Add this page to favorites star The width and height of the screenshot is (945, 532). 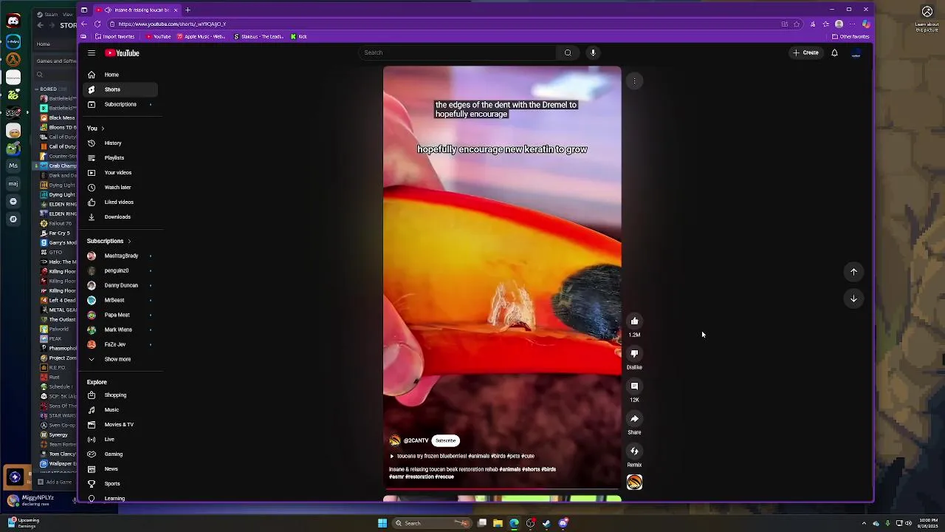[797, 24]
